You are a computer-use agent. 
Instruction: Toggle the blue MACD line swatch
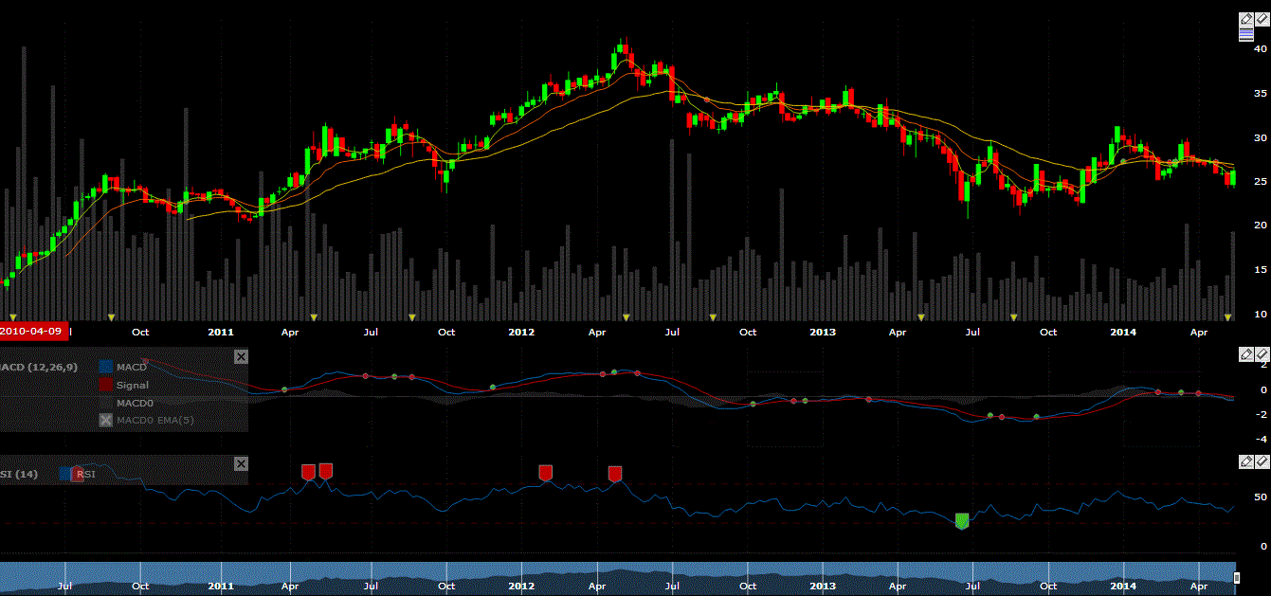tap(106, 367)
